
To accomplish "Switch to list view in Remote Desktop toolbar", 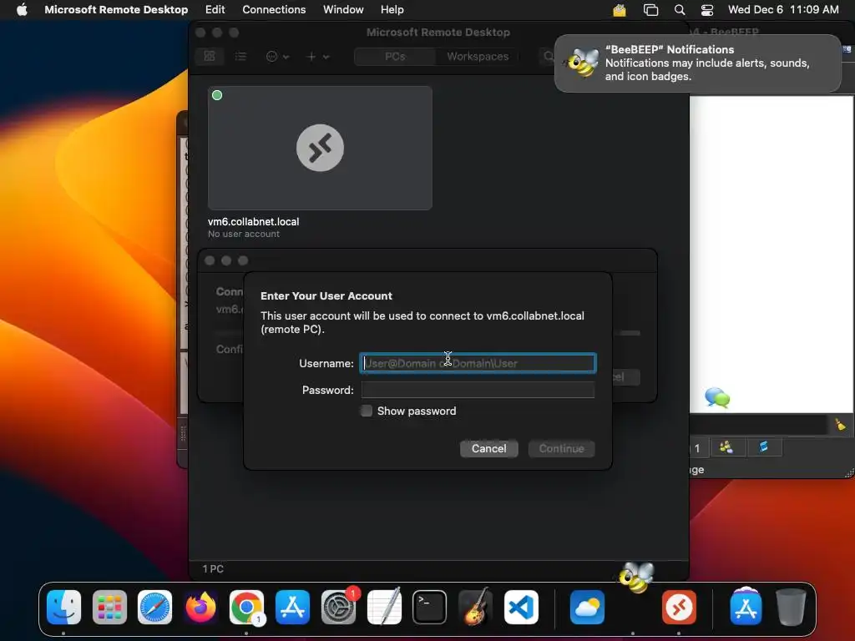I will [240, 56].
